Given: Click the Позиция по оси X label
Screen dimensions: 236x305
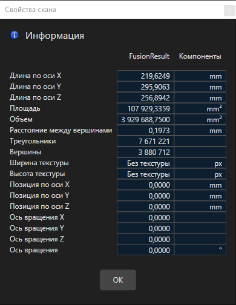Looking at the screenshot, I should (x=39, y=185).
